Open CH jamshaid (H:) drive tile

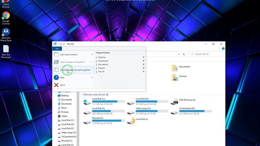pyautogui.click(x=191, y=111)
